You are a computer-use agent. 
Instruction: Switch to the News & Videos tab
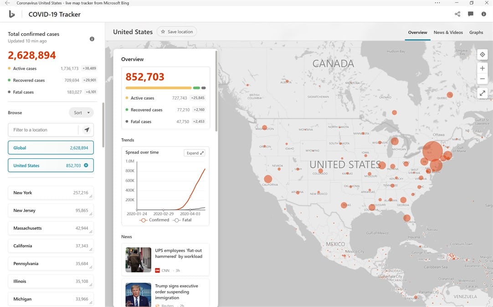click(448, 32)
